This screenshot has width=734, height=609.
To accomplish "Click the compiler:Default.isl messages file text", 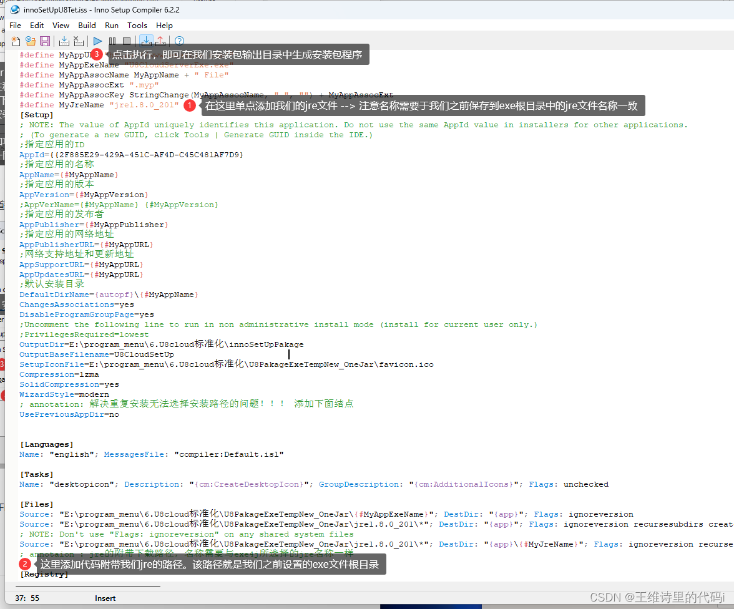I will click(x=229, y=454).
